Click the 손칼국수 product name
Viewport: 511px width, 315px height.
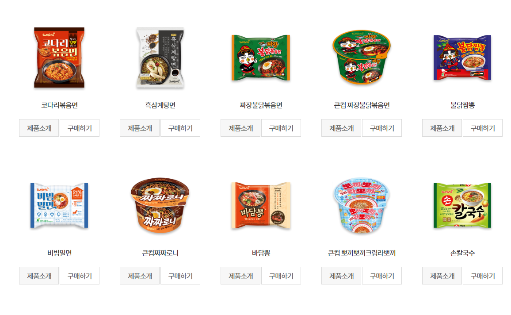pos(462,253)
